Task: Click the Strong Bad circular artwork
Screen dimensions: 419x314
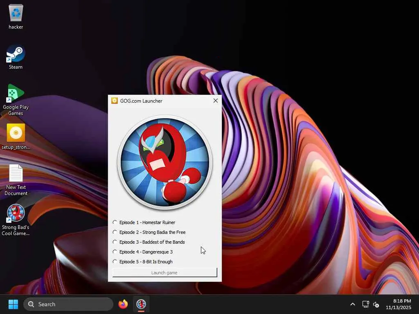Action: (165, 163)
